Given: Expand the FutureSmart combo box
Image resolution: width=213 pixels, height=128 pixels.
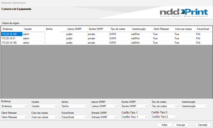Looking at the screenshot, I should 74,117.
